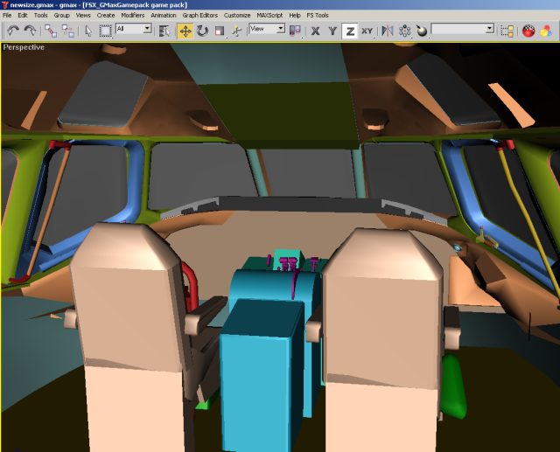This screenshot has height=452, width=560.
Task: Click the Redo arrow icon
Action: tap(30, 31)
